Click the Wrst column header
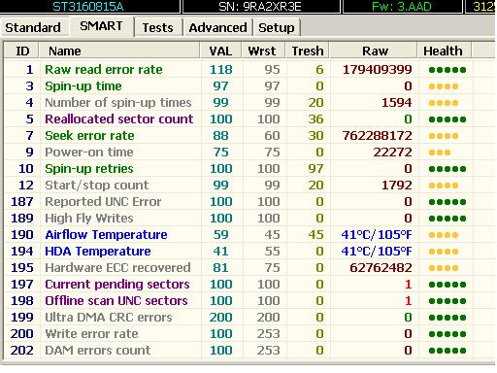Image resolution: width=497 pixels, height=373 pixels. pos(262,51)
